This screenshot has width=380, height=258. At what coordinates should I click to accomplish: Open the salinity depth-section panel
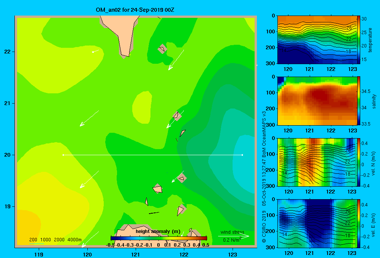point(317,101)
